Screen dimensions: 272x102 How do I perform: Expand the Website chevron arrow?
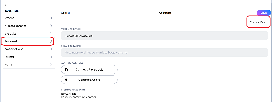click(51, 34)
